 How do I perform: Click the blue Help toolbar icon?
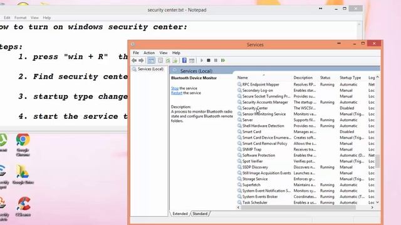(184, 61)
